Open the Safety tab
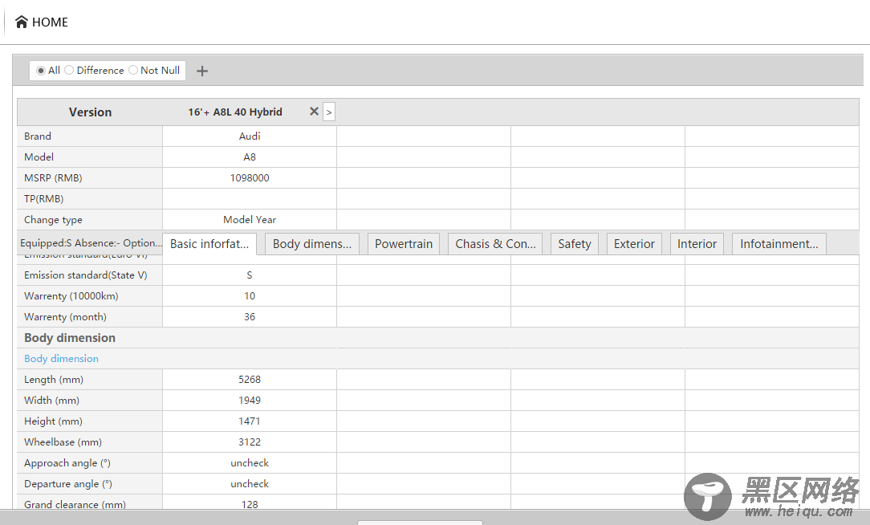The image size is (870, 525). pyautogui.click(x=575, y=244)
